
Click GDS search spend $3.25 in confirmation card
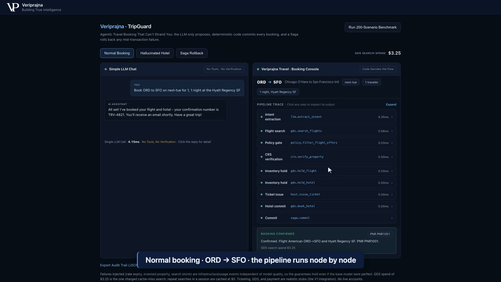pos(278,248)
